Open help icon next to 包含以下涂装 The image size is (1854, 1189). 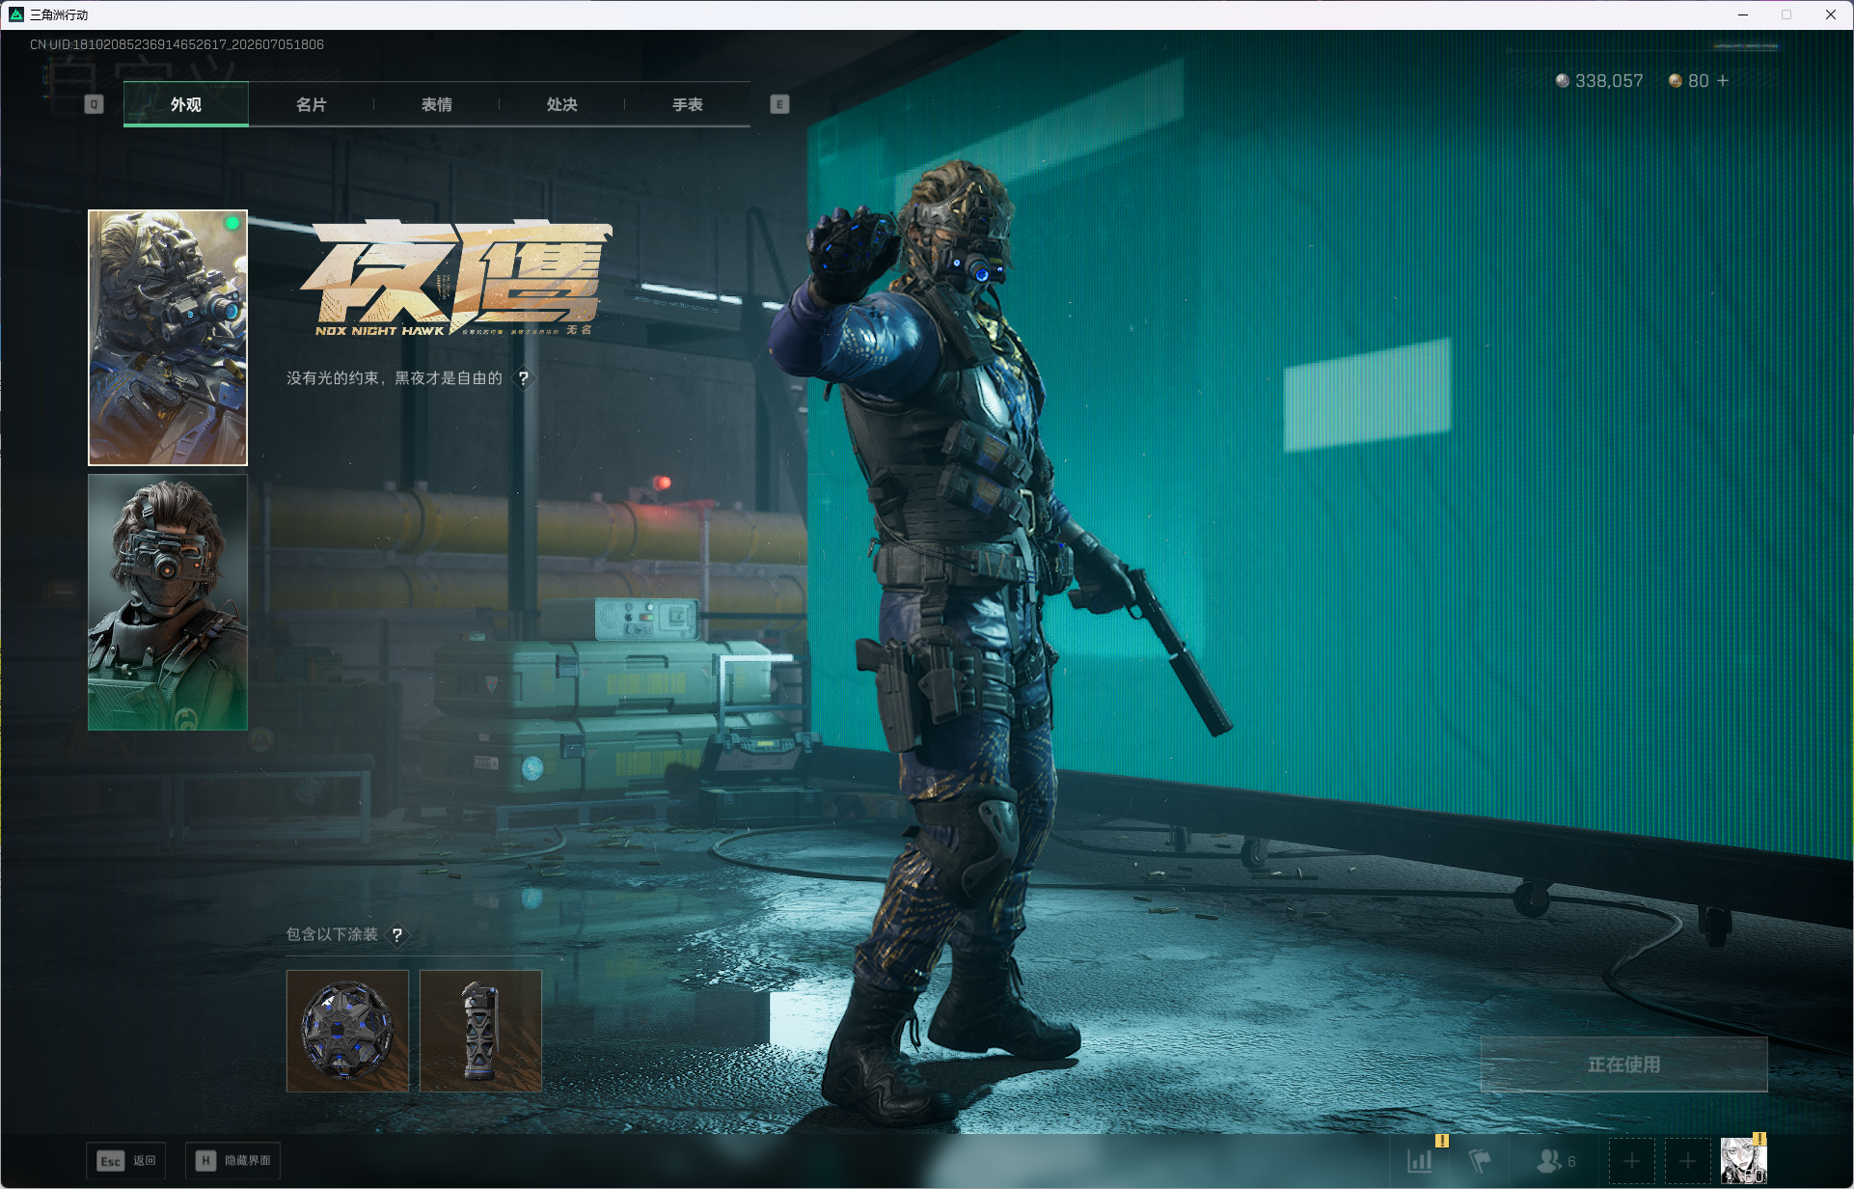click(x=396, y=935)
